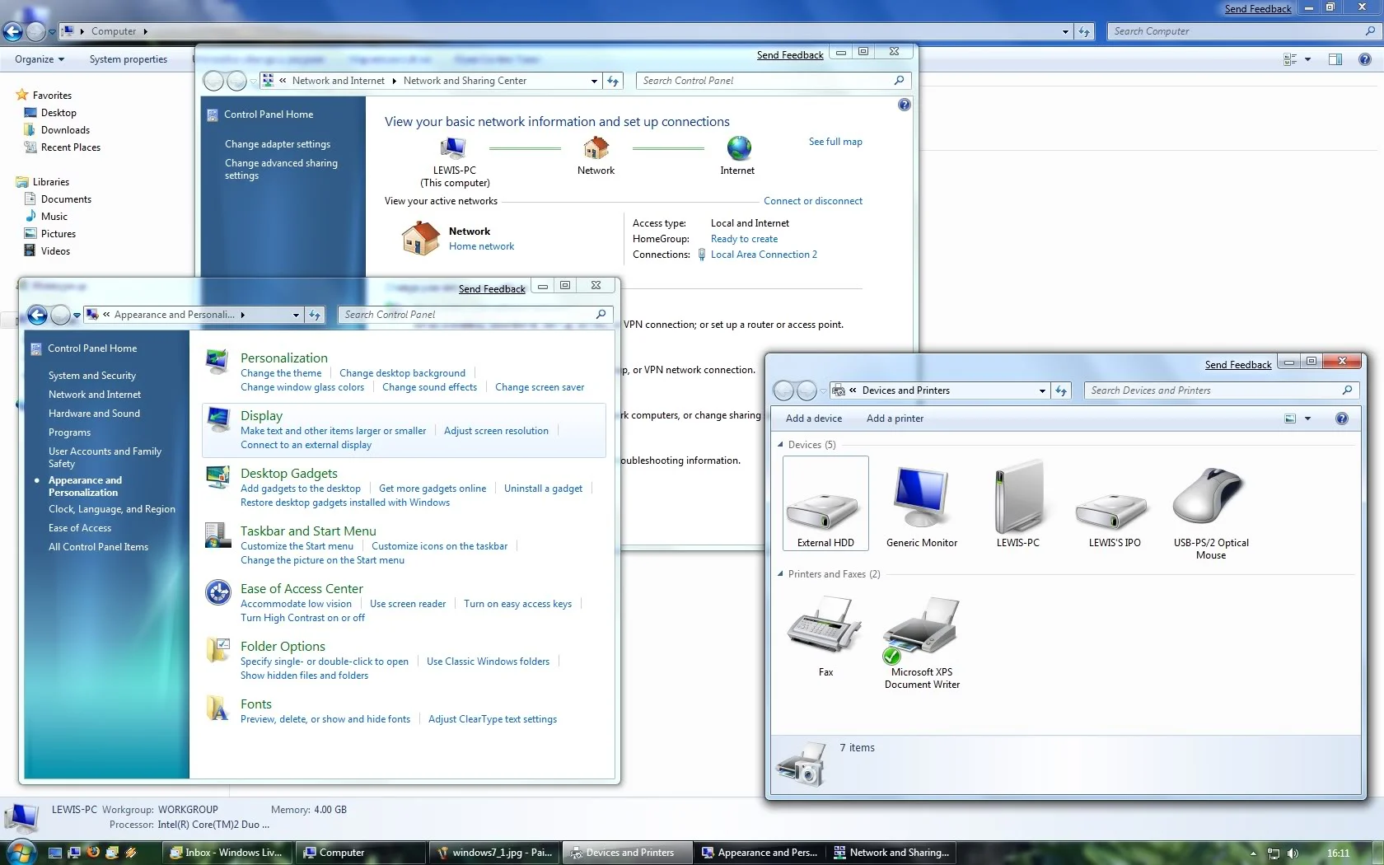
Task: Toggle preview pane in Computer window
Action: (x=1335, y=59)
